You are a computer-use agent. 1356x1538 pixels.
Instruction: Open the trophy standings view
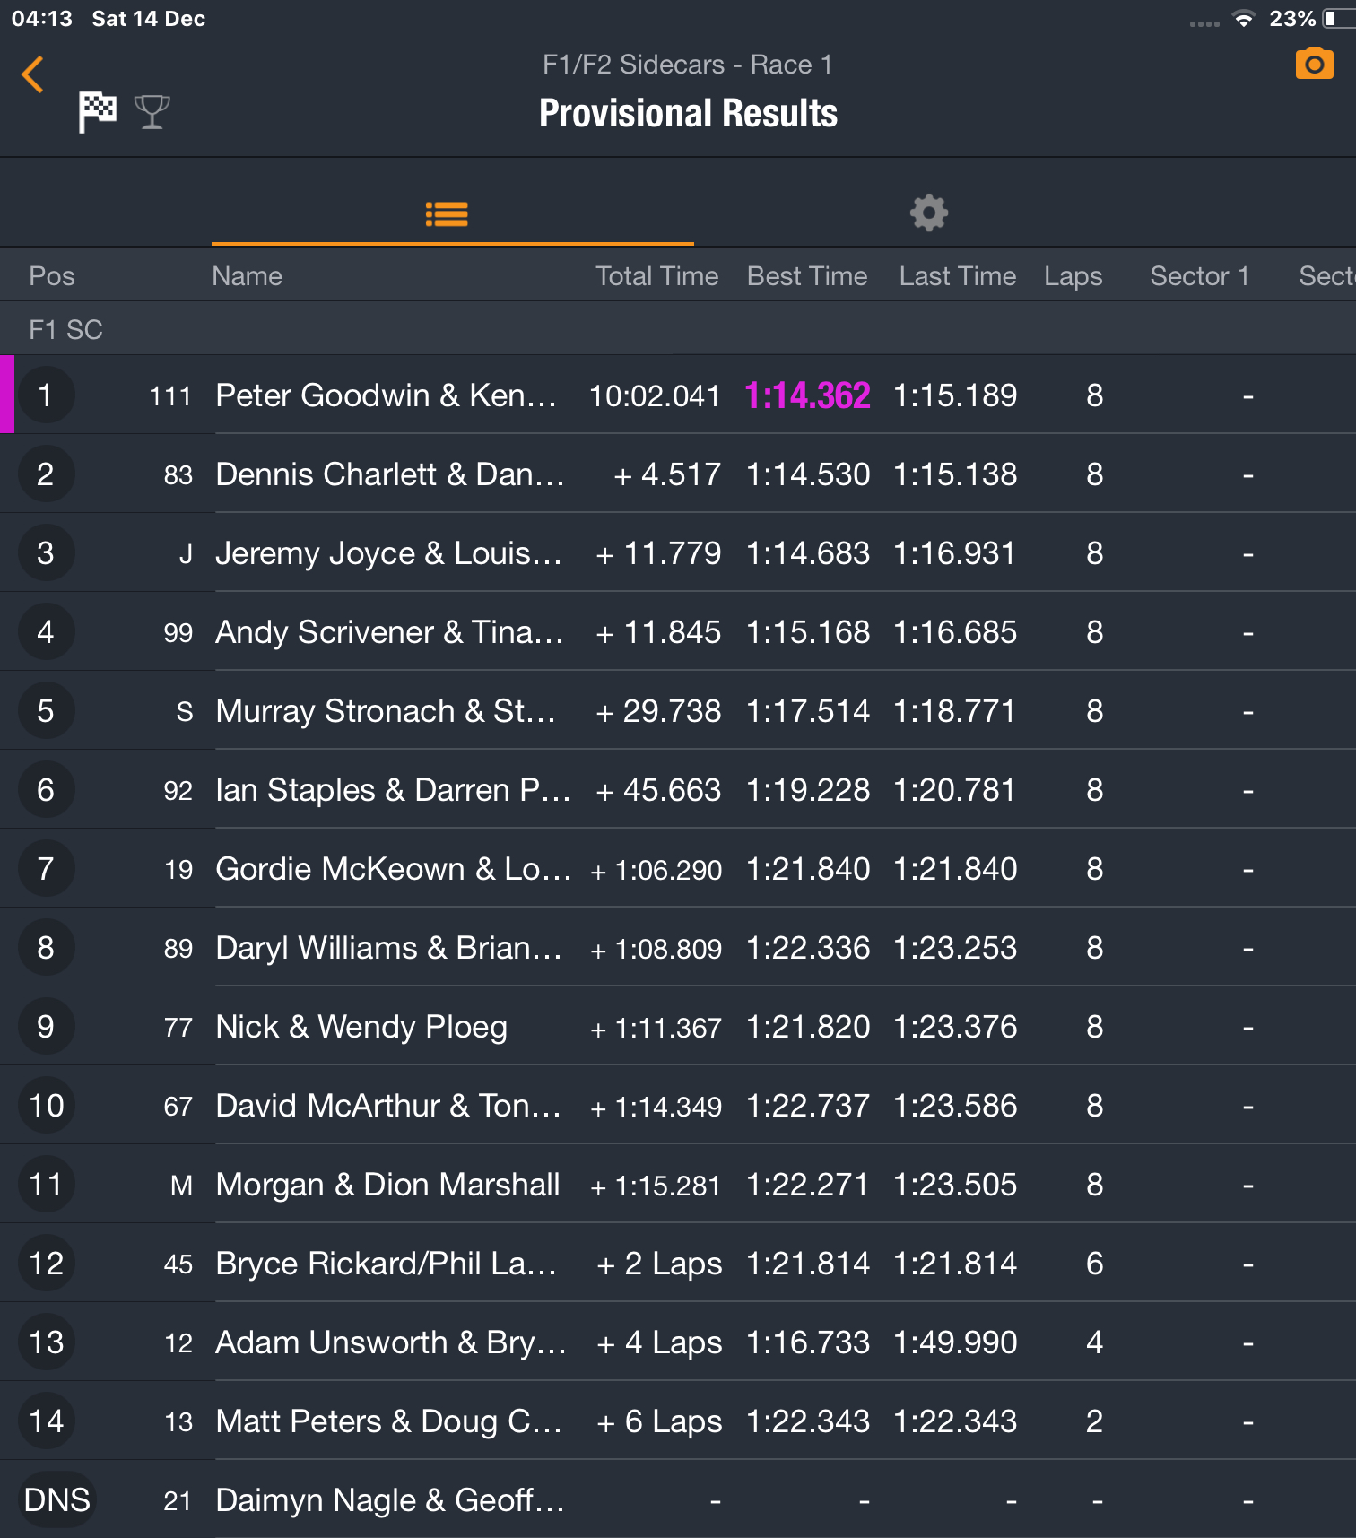(x=152, y=112)
